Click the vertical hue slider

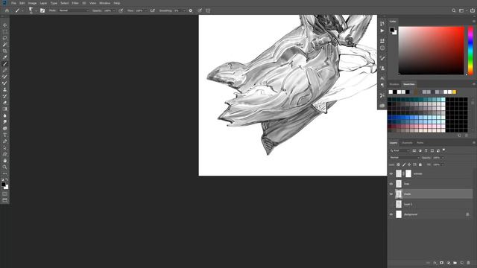[470, 51]
